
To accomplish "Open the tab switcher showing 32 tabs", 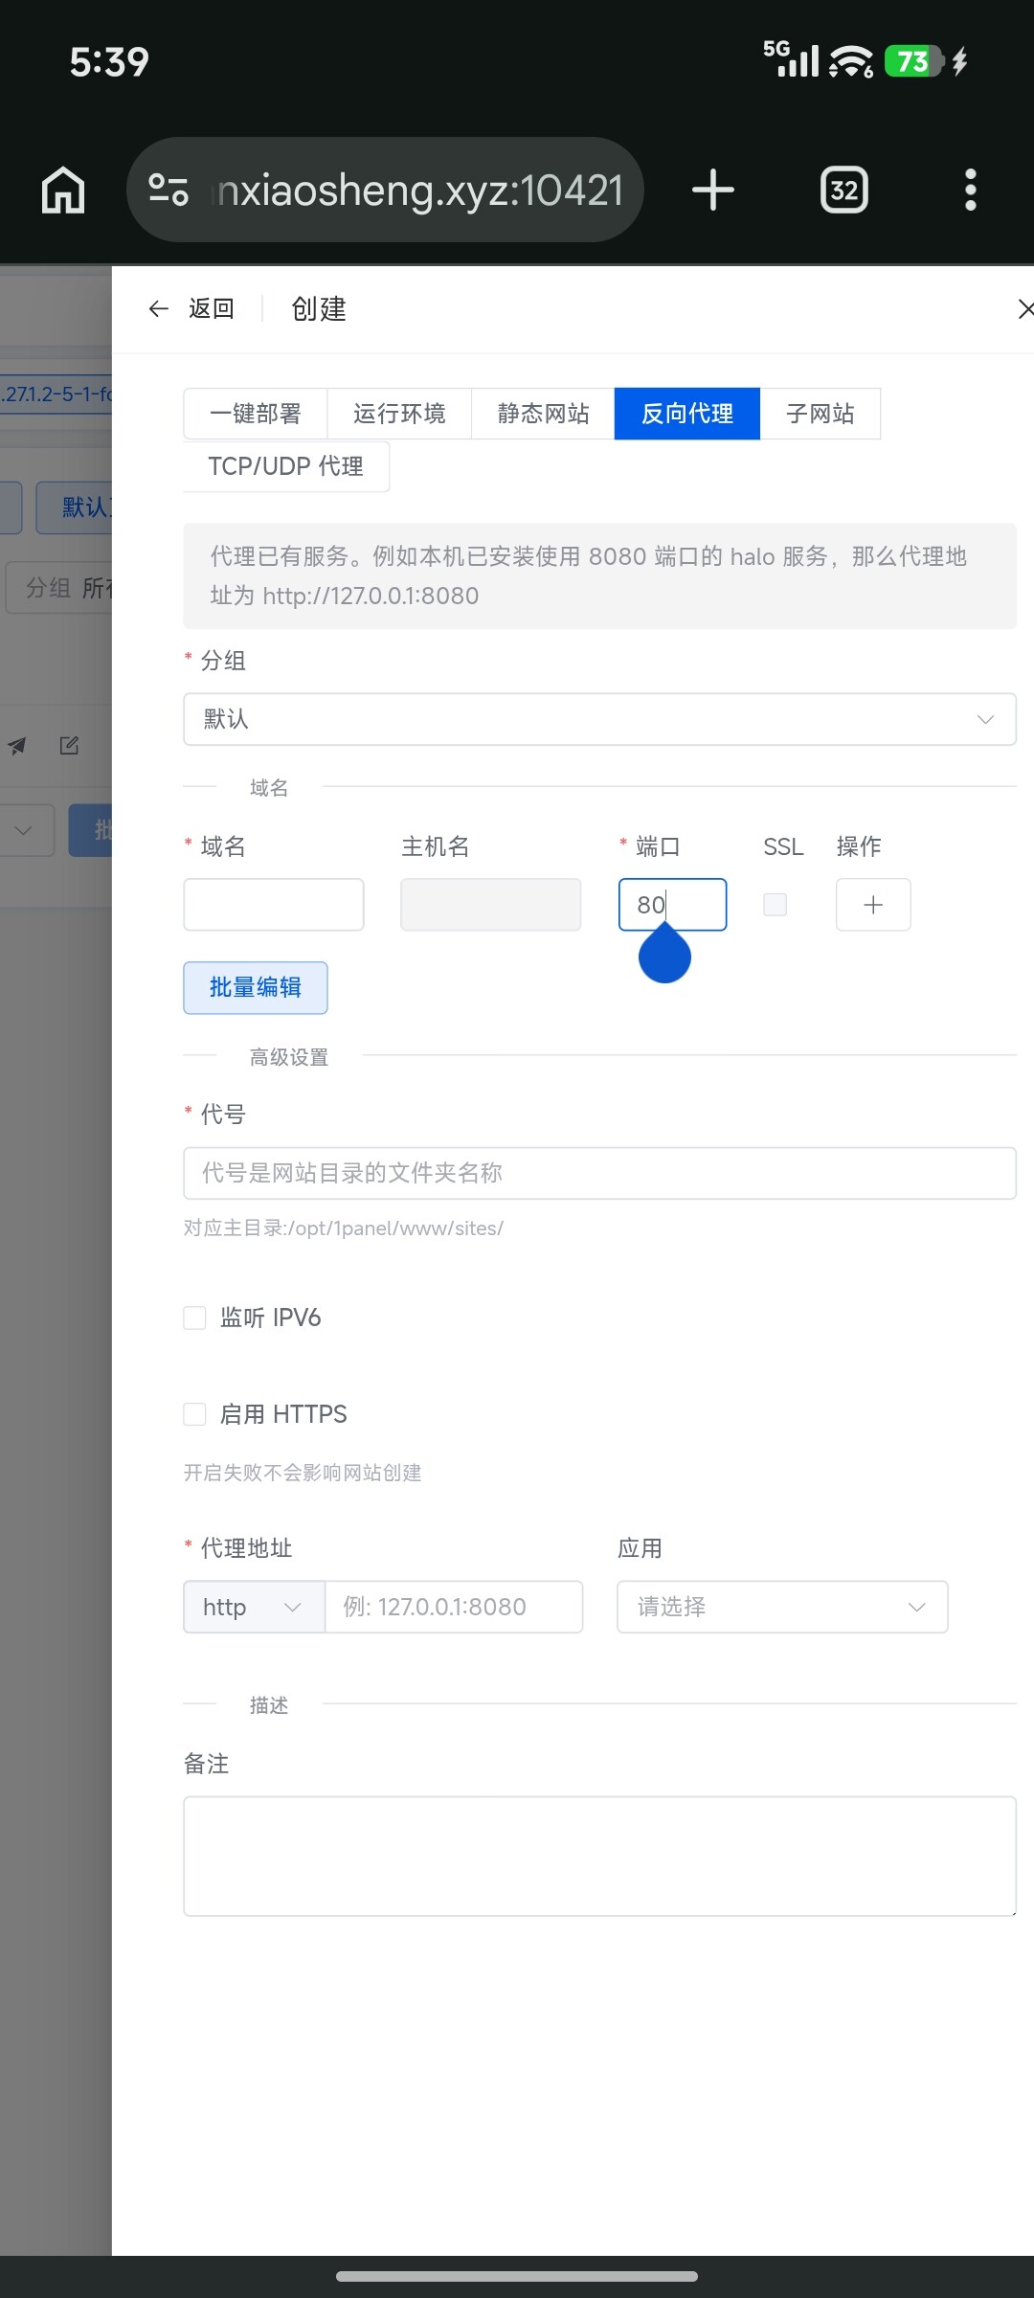I will [x=843, y=190].
